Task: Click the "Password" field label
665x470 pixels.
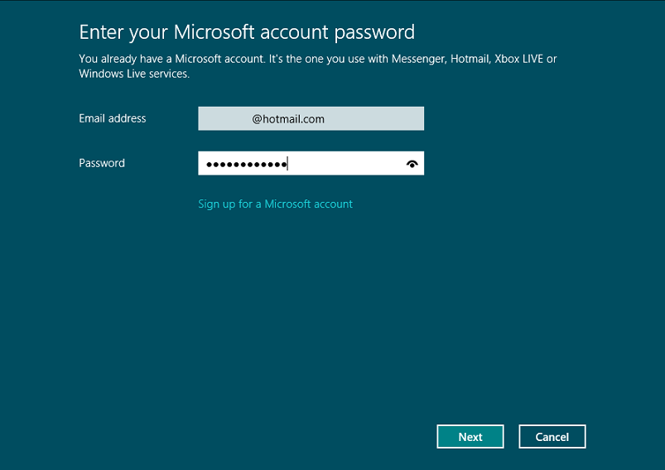Action: point(102,164)
